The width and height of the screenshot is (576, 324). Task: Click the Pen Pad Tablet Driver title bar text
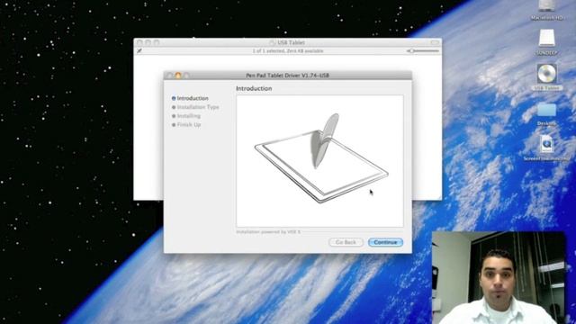(x=288, y=76)
